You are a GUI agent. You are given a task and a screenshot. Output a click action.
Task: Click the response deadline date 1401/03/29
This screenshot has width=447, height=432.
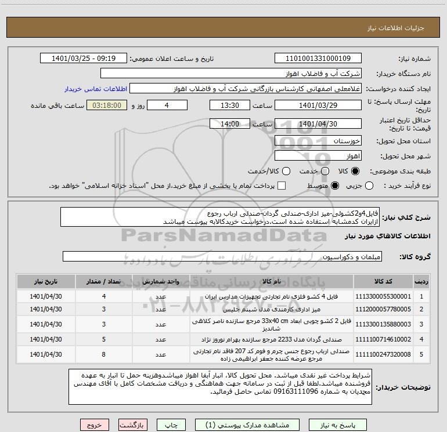click(x=318, y=105)
